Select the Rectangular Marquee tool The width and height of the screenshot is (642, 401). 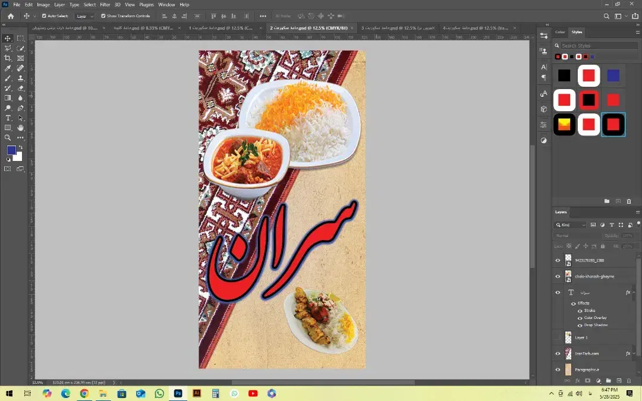[20, 38]
